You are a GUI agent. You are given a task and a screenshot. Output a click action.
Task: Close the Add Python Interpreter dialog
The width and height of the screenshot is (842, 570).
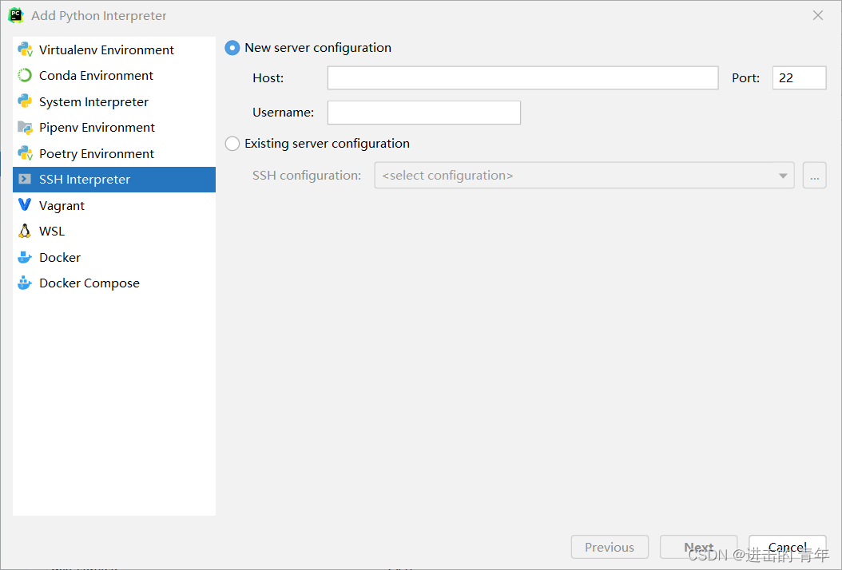pyautogui.click(x=818, y=15)
